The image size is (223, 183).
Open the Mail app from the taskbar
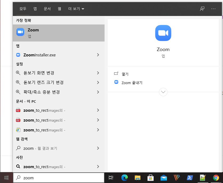pyautogui.click(x=164, y=178)
